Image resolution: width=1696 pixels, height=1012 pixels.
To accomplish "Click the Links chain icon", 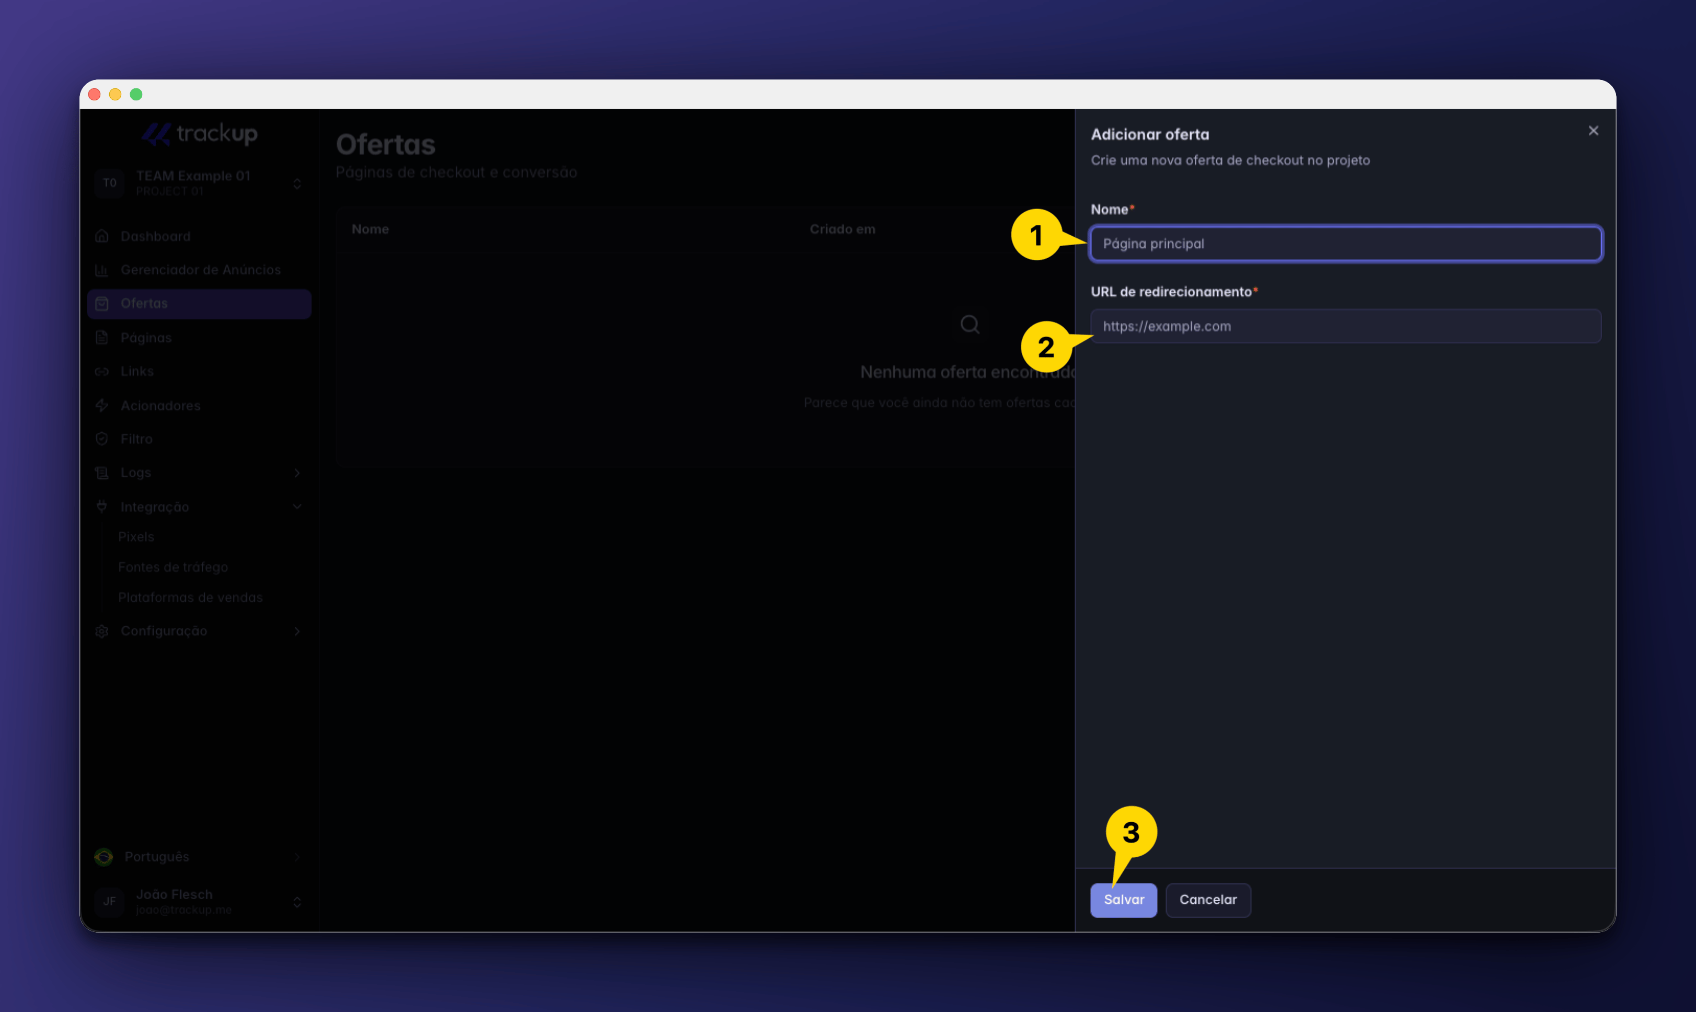I will pos(101,371).
